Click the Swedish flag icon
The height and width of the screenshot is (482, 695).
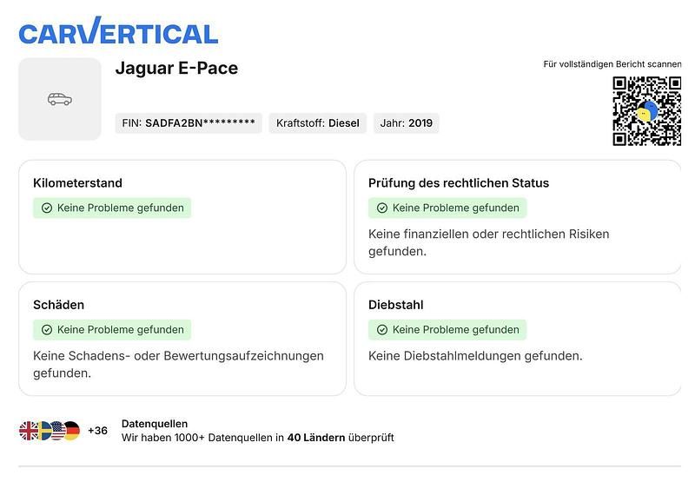(43, 431)
